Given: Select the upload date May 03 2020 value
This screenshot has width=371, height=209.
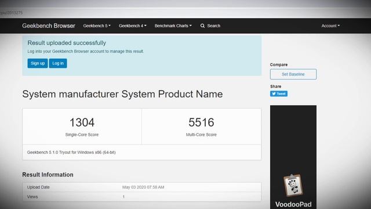Looking at the screenshot, I should coord(143,187).
